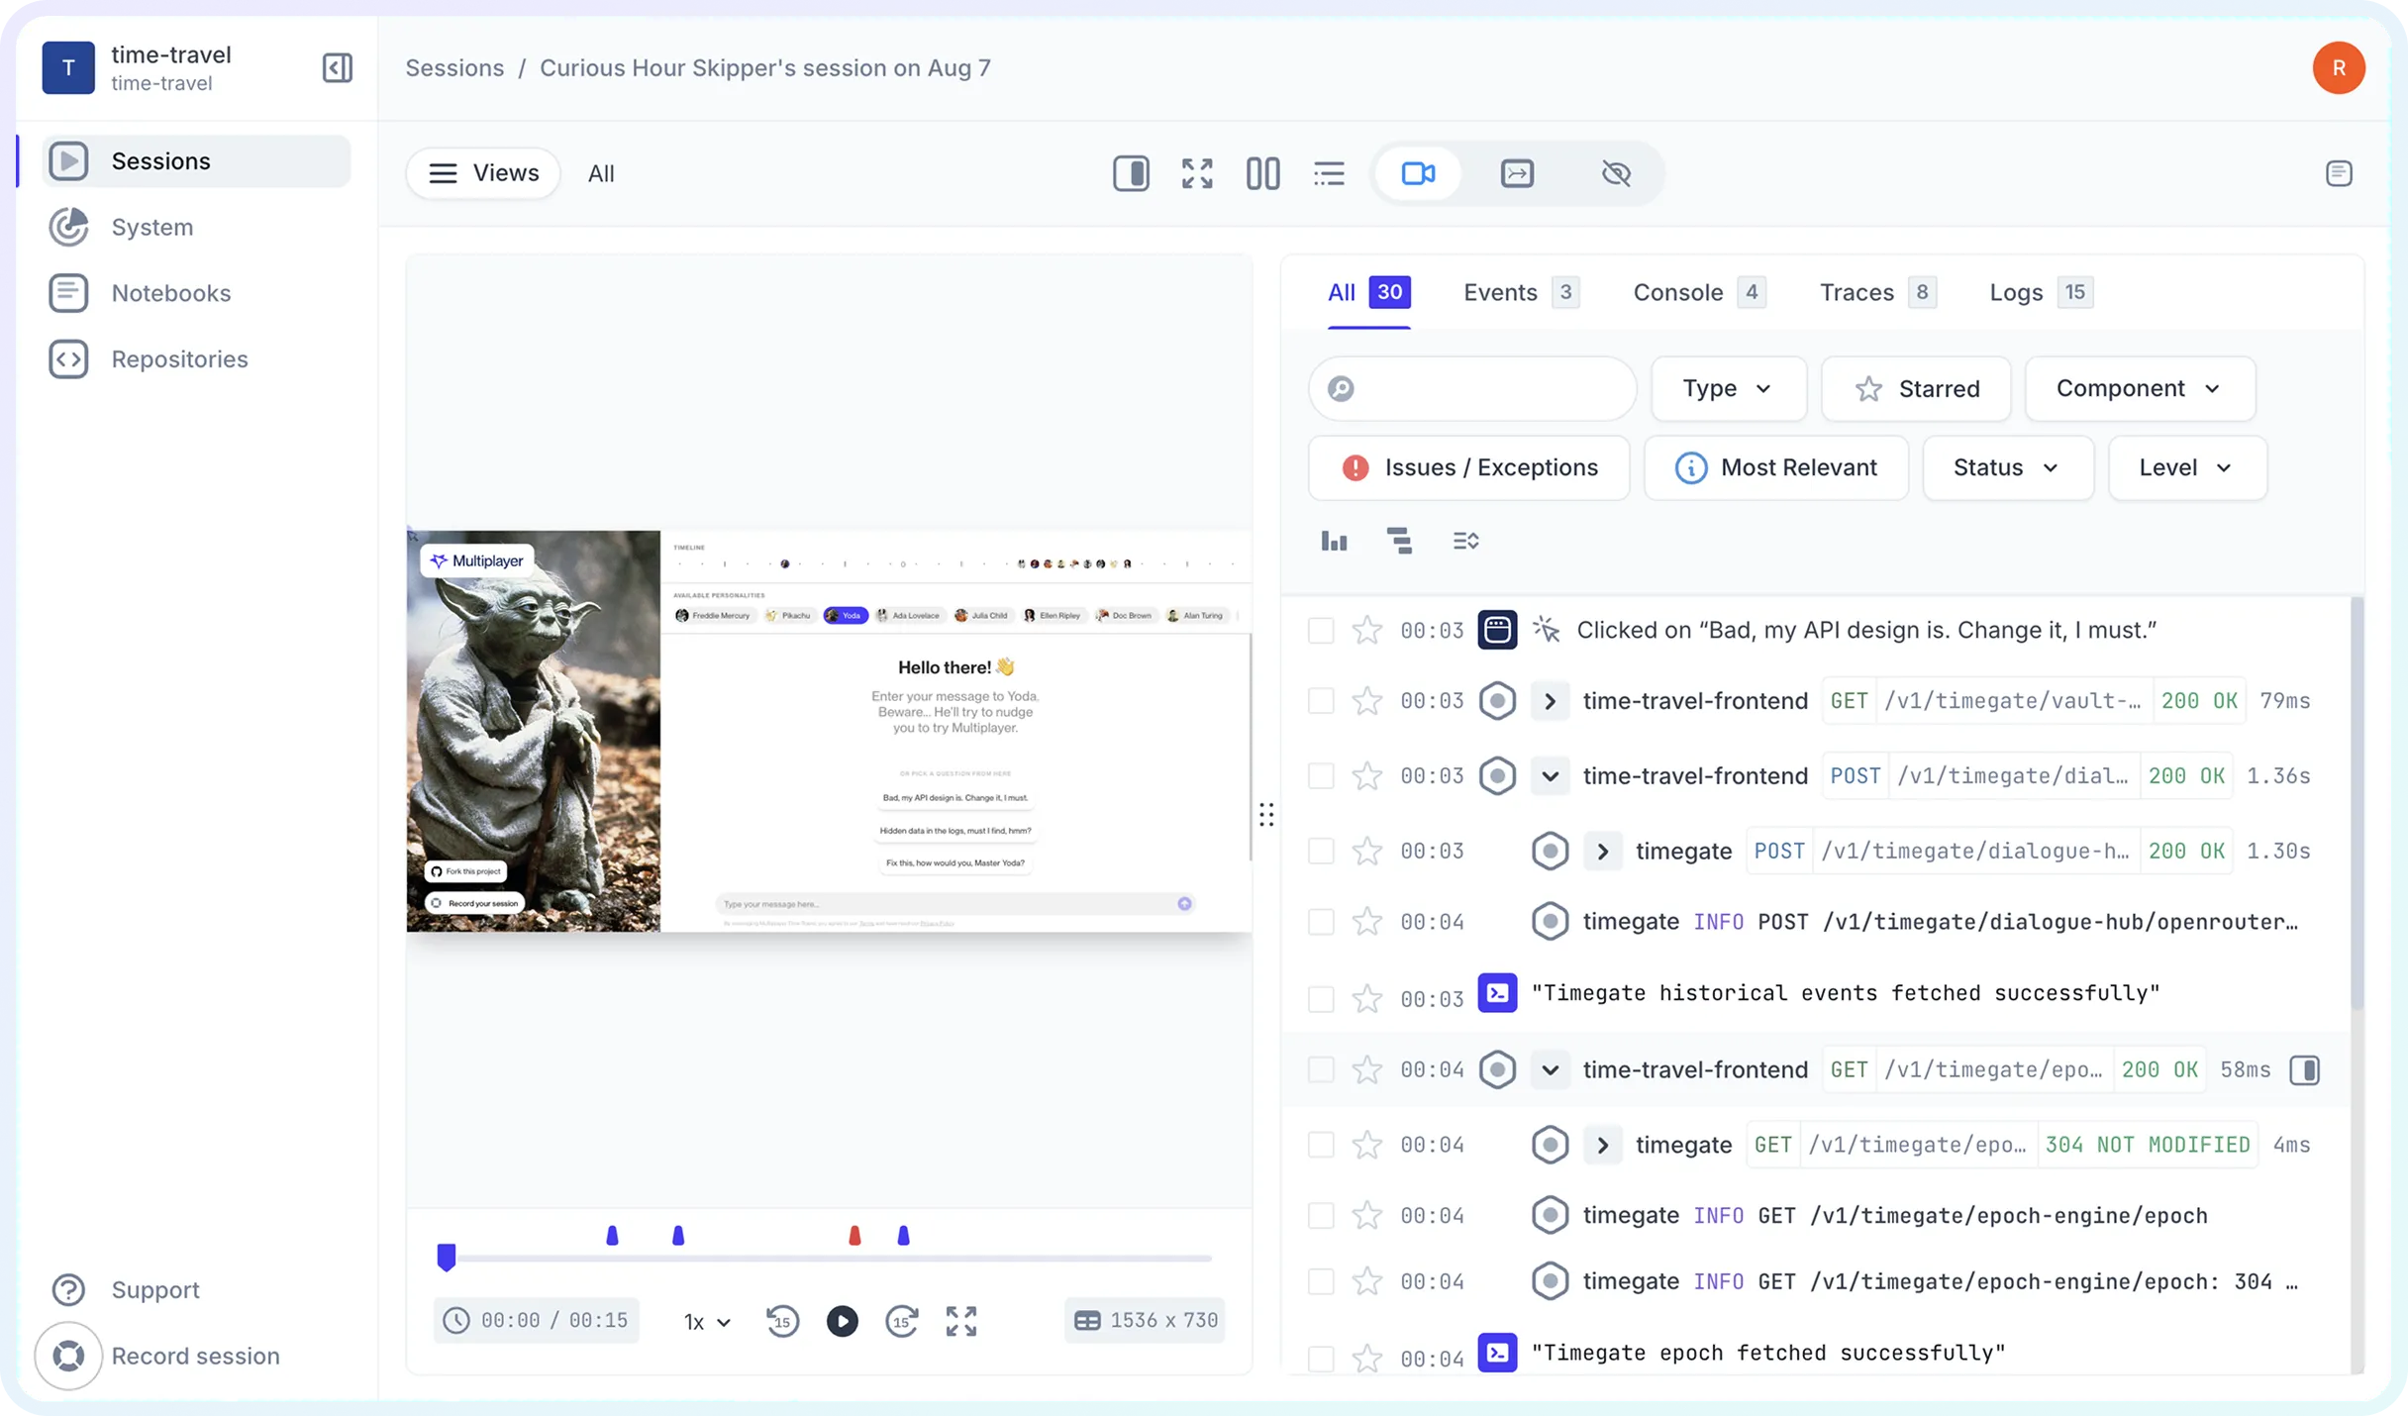The height and width of the screenshot is (1416, 2408).
Task: Check the box for the Clicked on Bad API row
Action: 1320,630
